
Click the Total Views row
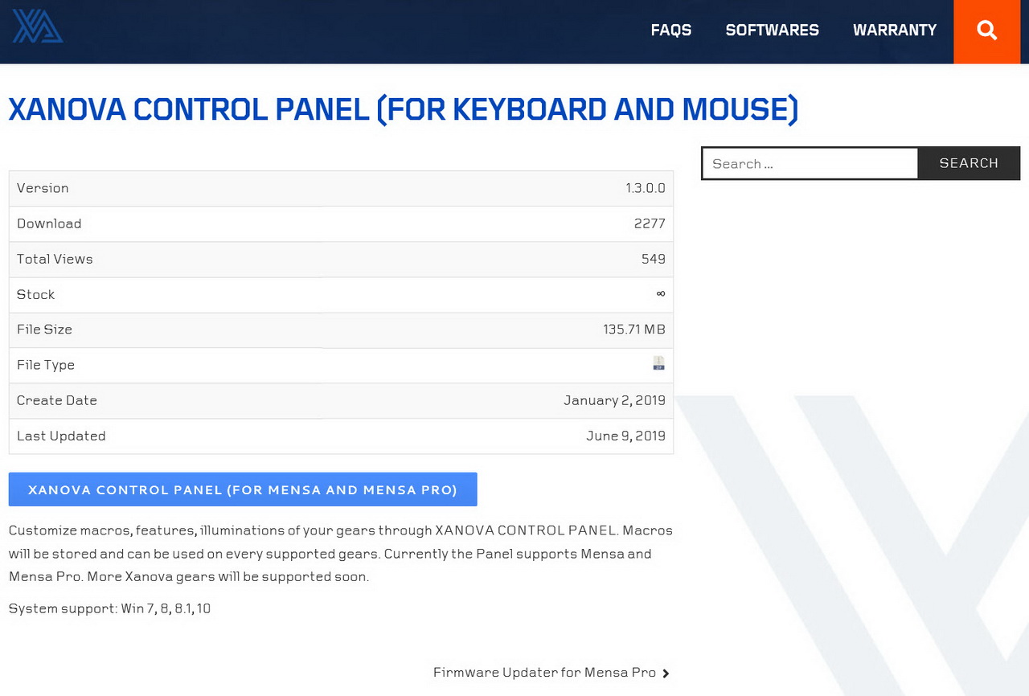(341, 259)
